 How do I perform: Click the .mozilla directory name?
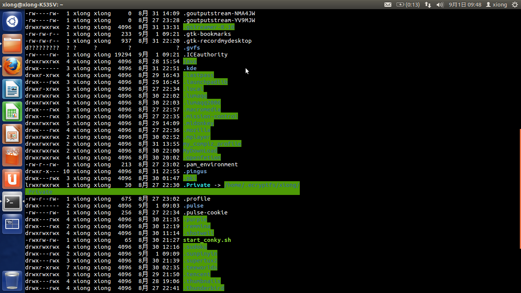pyautogui.click(x=197, y=130)
